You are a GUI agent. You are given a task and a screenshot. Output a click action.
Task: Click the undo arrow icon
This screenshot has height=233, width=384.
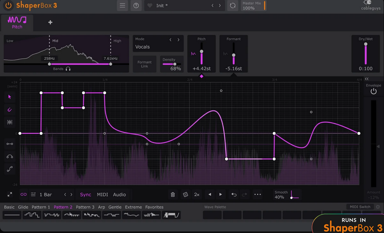234,194
